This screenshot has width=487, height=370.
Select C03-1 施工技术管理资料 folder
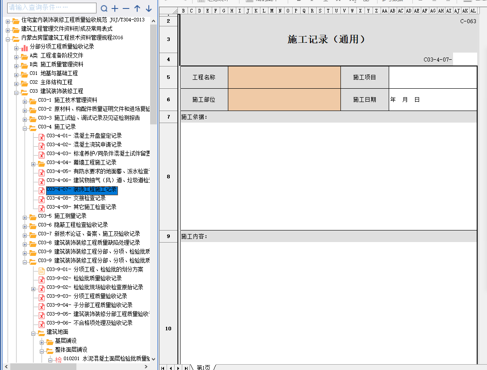point(67,100)
